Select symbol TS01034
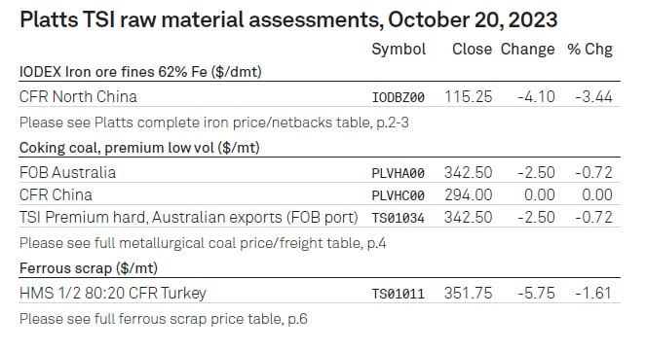The height and width of the screenshot is (351, 646). pos(398,218)
